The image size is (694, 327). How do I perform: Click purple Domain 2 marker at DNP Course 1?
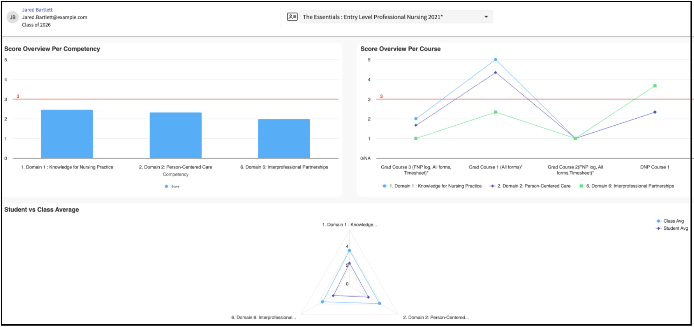click(655, 112)
